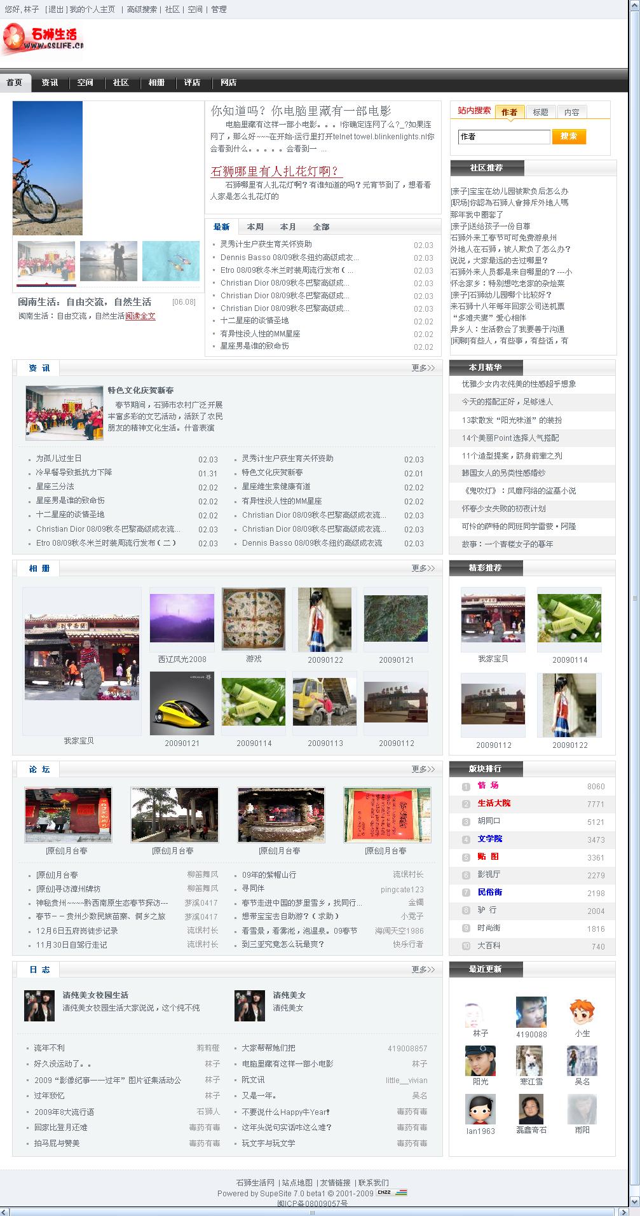The width and height of the screenshot is (640, 1216).
Task: Open headline 你知道吗？你电脑里藏有一部电影
Action: pyautogui.click(x=301, y=111)
